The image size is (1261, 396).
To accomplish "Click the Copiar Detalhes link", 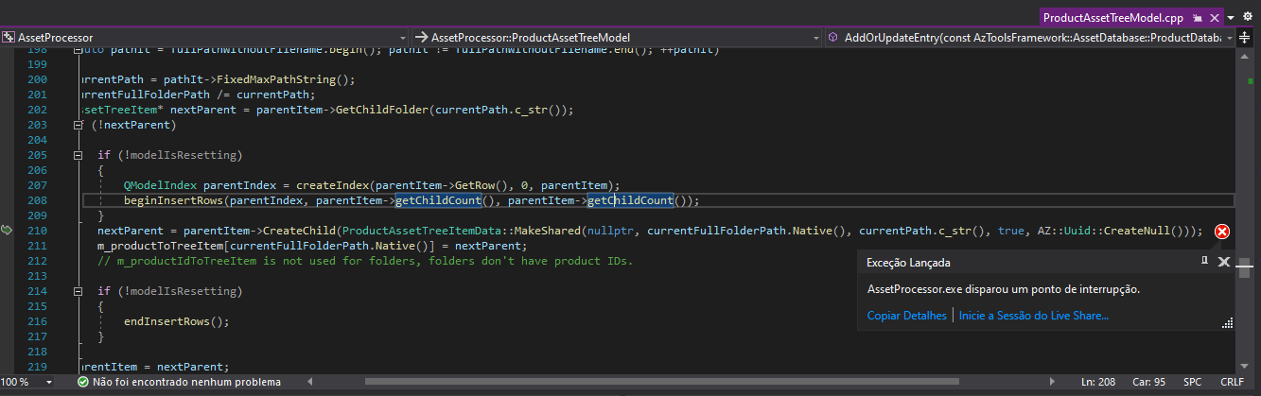I will pyautogui.click(x=906, y=316).
